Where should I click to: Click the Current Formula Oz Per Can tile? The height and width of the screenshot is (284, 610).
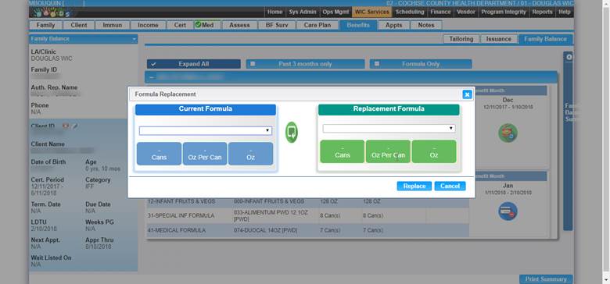click(x=205, y=154)
